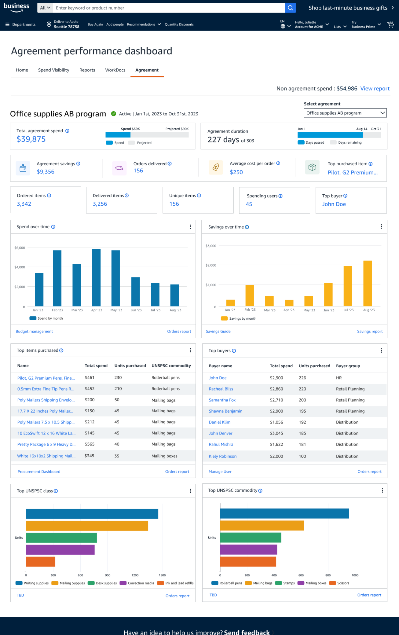The height and width of the screenshot is (635, 399).
Task: Open the Select agreement dropdown
Action: tap(345, 113)
